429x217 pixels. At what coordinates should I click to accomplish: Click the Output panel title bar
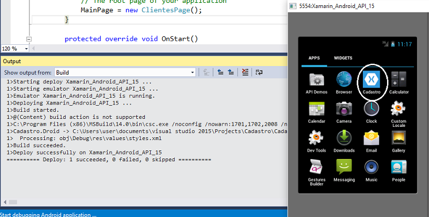pos(144,61)
